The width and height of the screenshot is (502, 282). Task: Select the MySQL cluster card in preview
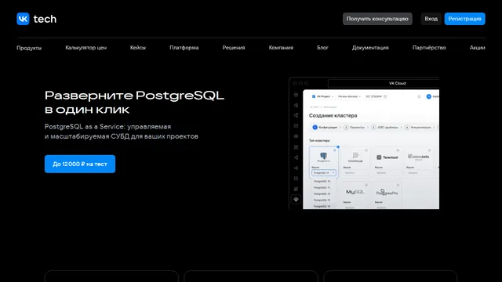[x=355, y=195]
